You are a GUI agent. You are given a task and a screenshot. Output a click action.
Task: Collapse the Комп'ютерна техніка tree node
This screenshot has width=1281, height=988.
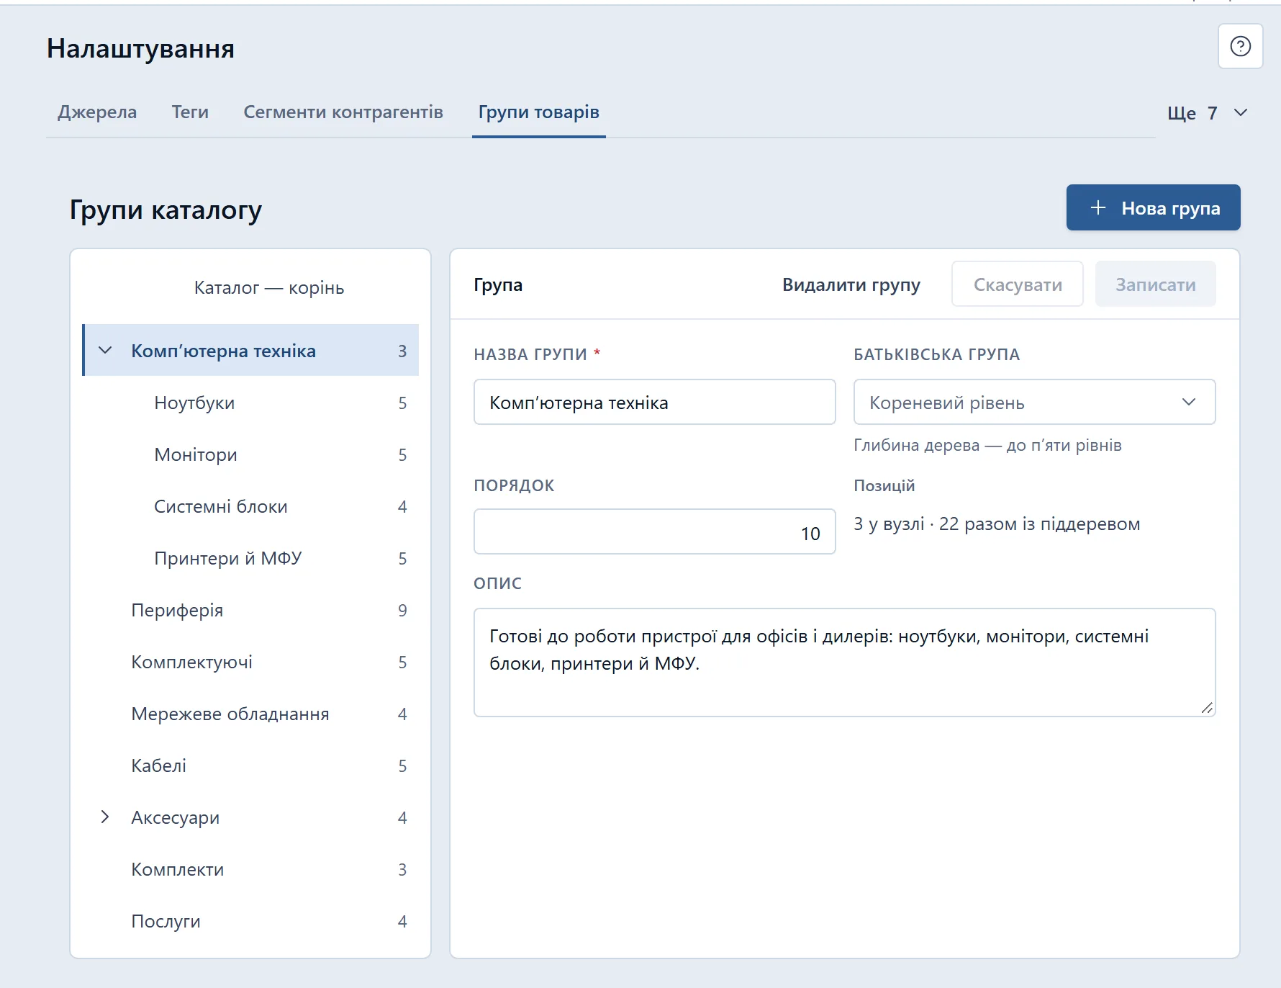[105, 351]
